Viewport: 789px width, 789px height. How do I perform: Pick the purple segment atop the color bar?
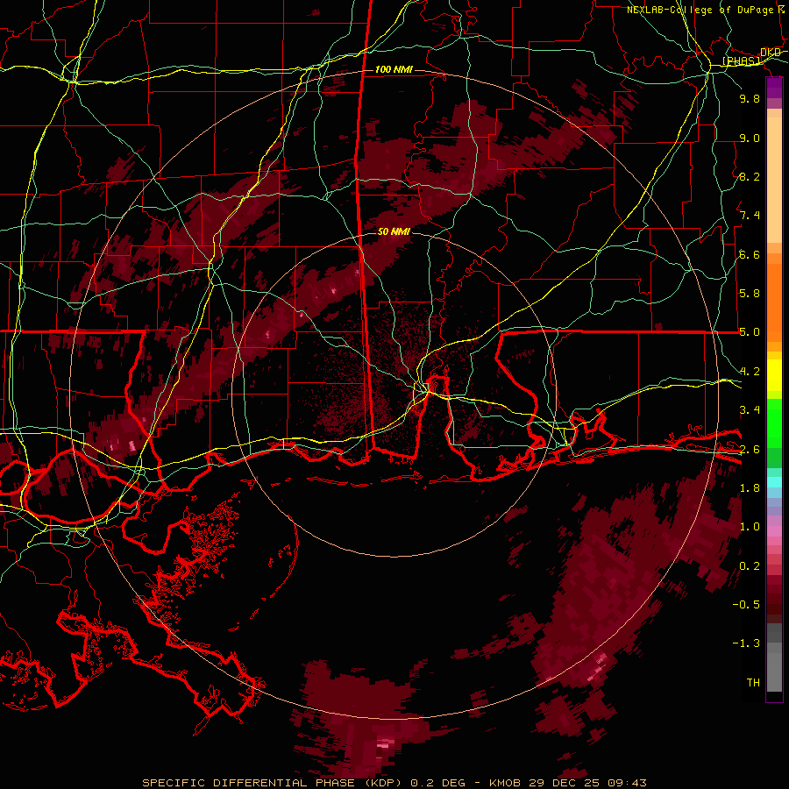774,88
